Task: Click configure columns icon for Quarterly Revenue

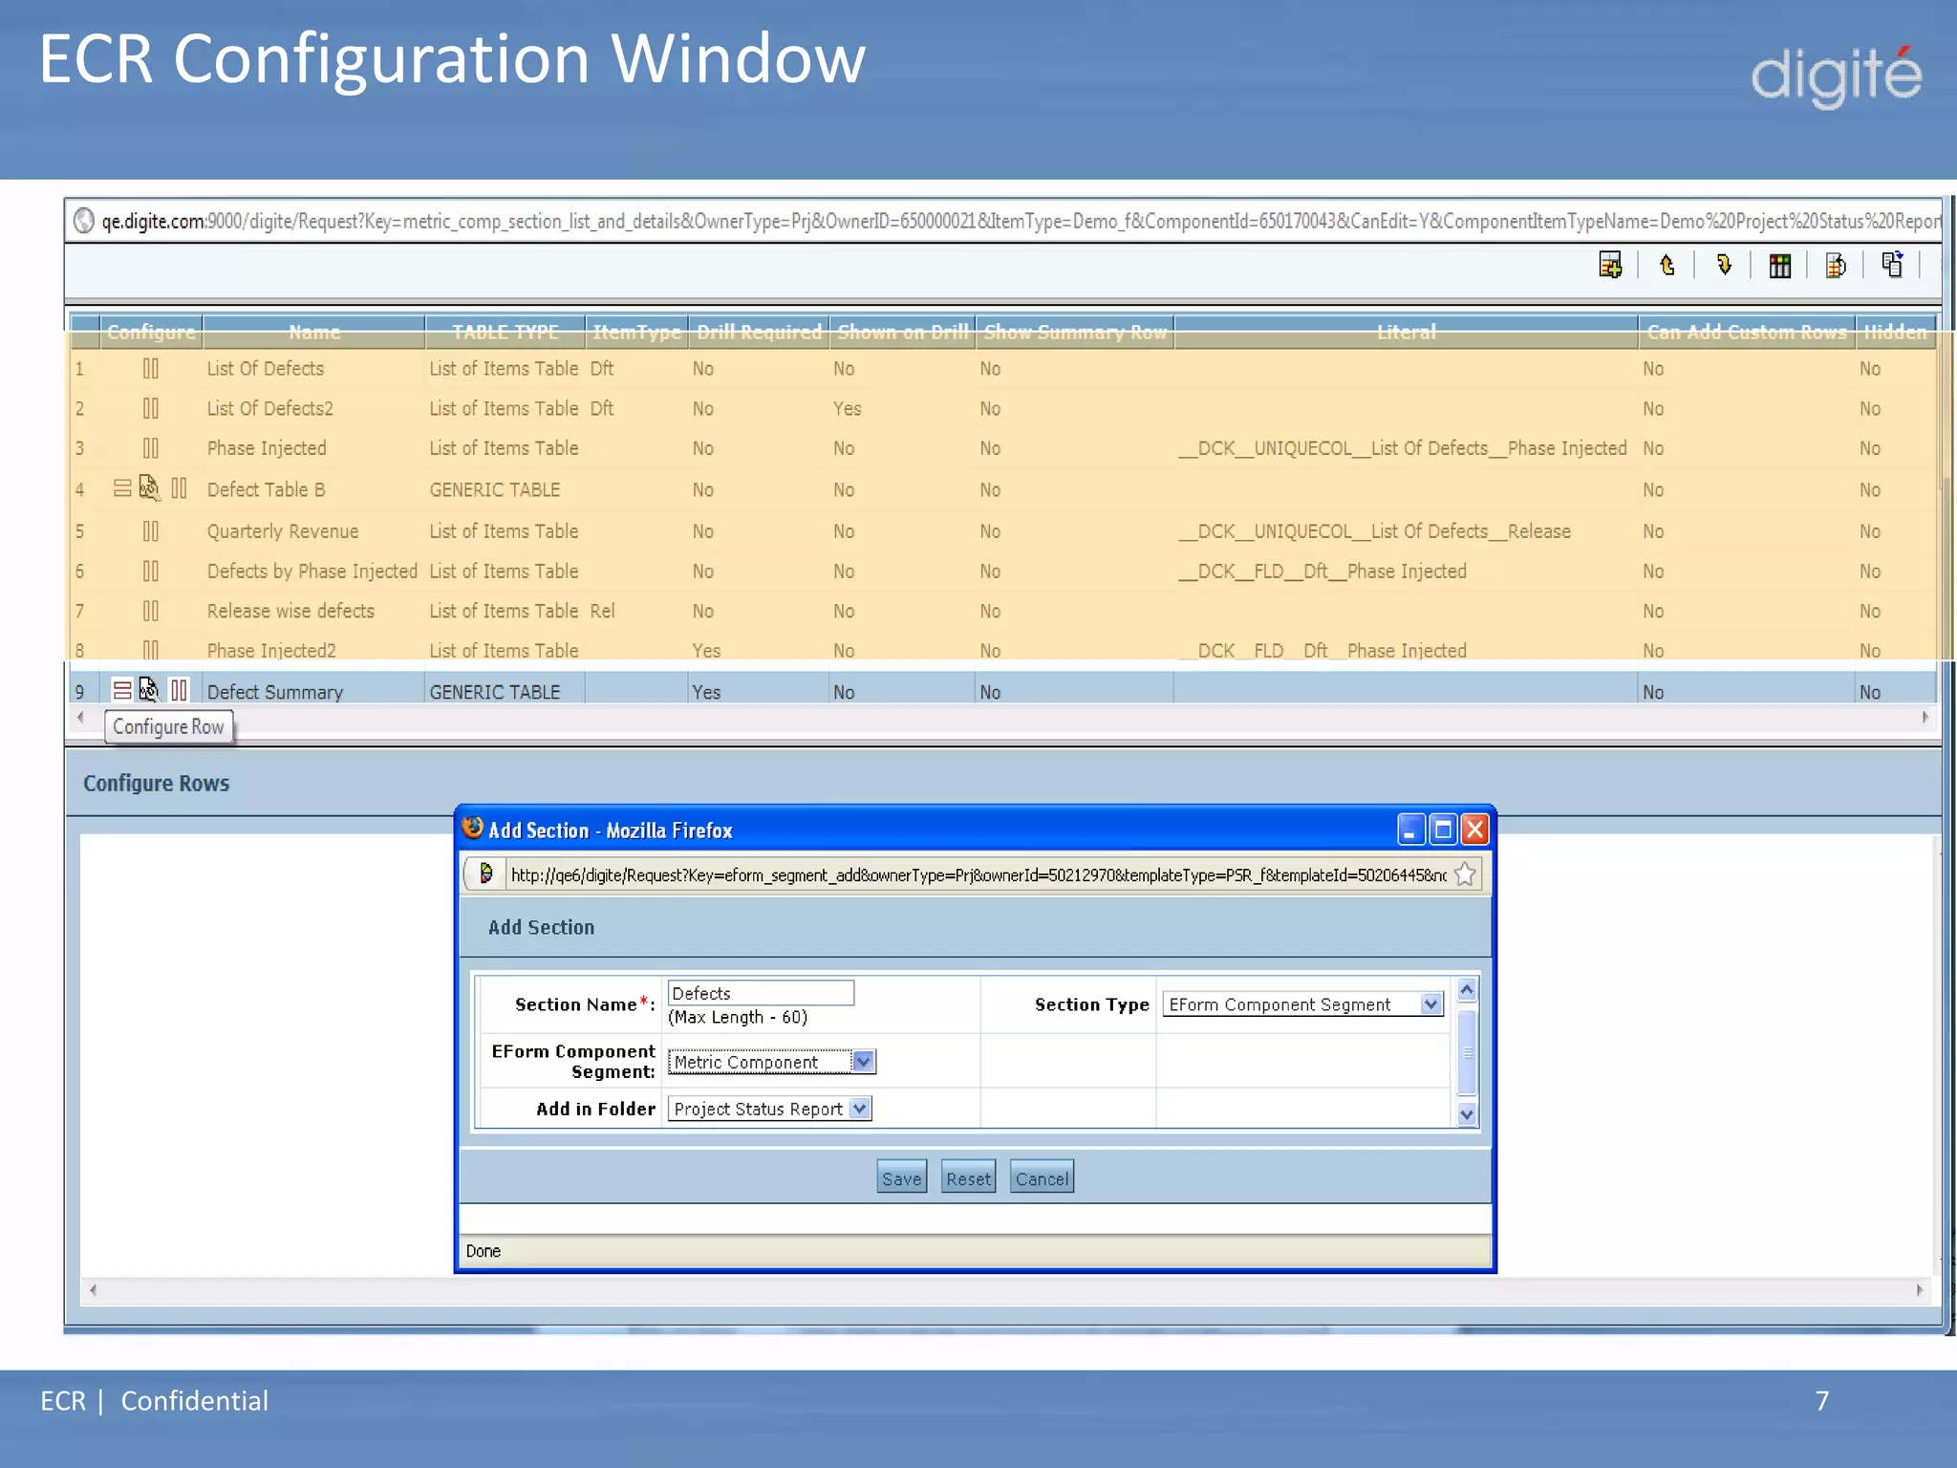Action: click(x=151, y=530)
